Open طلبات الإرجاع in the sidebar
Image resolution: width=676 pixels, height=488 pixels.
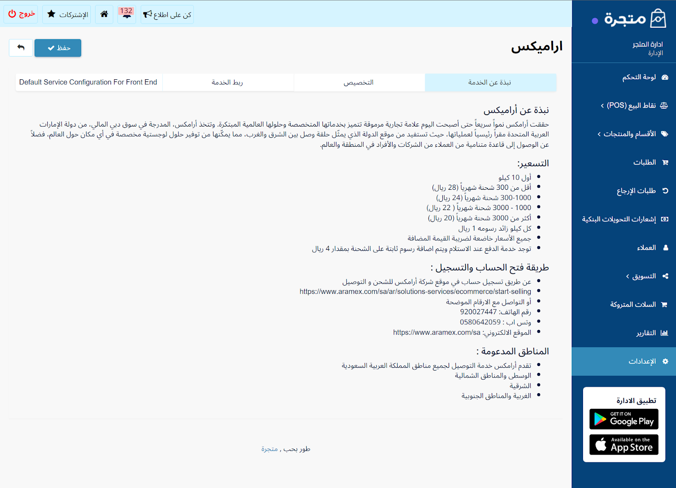click(x=624, y=191)
